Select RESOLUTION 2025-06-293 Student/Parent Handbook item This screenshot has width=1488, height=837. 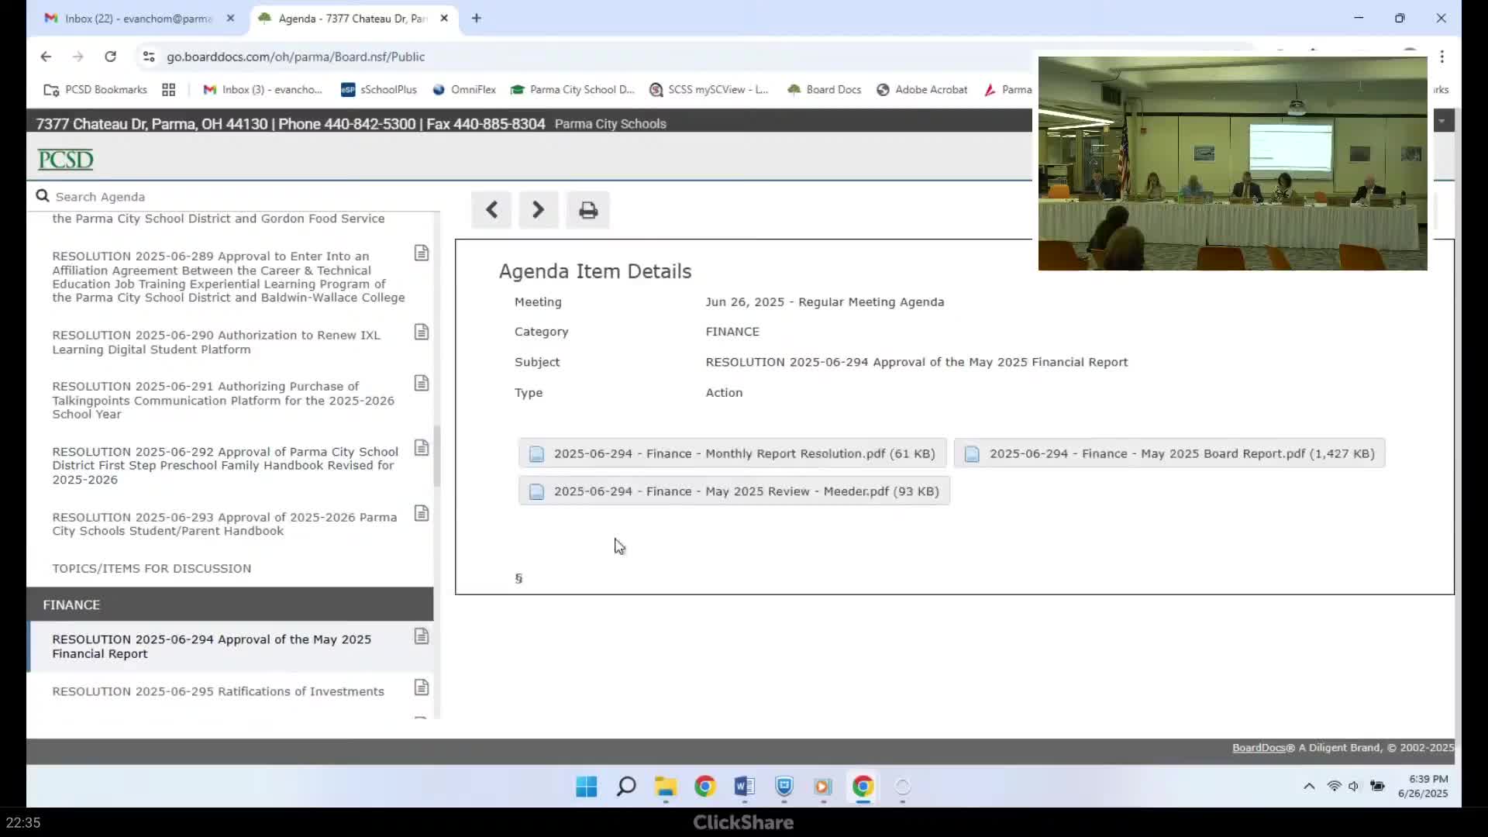(x=225, y=524)
